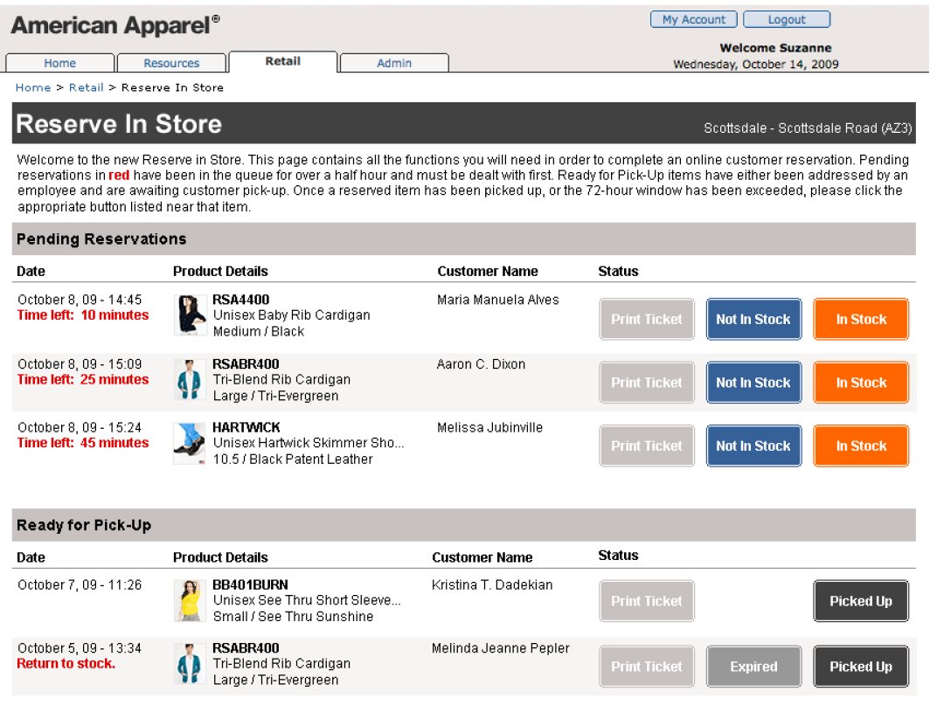The height and width of the screenshot is (719, 937).
Task: Select customer name Melissa Jubinville
Action: 490,427
